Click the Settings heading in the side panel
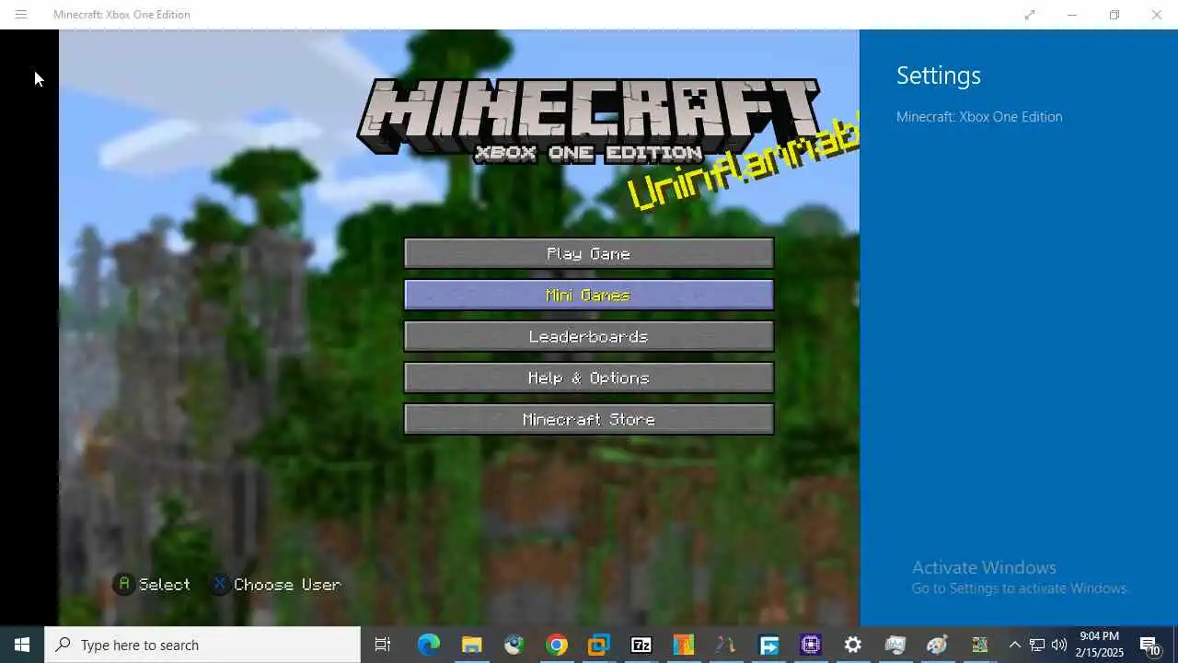This screenshot has width=1178, height=663. (939, 76)
